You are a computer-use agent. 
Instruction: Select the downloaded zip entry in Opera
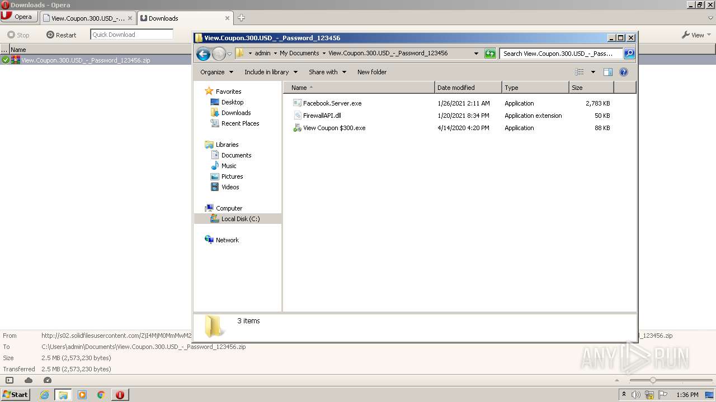[x=95, y=60]
